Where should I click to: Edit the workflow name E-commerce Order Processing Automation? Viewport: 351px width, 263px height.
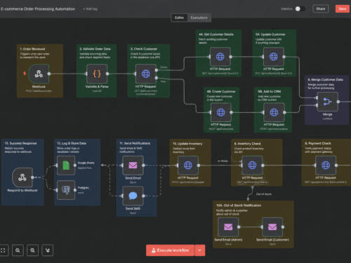38,9
